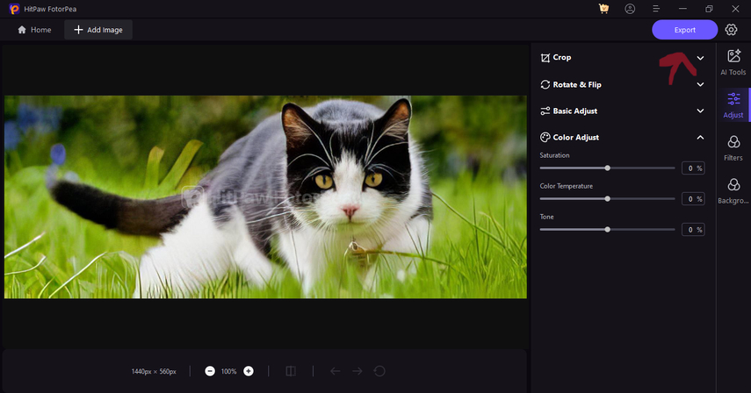751x393 pixels.
Task: Click the Color Temperature percentage field
Action: click(x=693, y=199)
